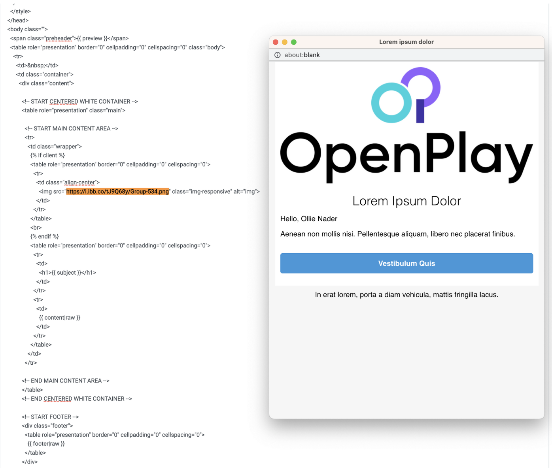The image size is (552, 471).
Task: Click the {{ subject }} h1 code line
Action: click(x=68, y=273)
